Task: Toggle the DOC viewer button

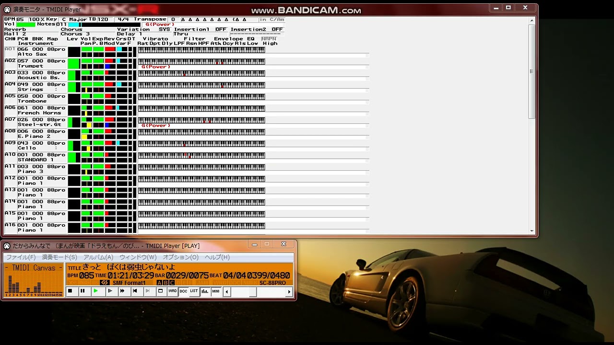Action: pos(183,291)
